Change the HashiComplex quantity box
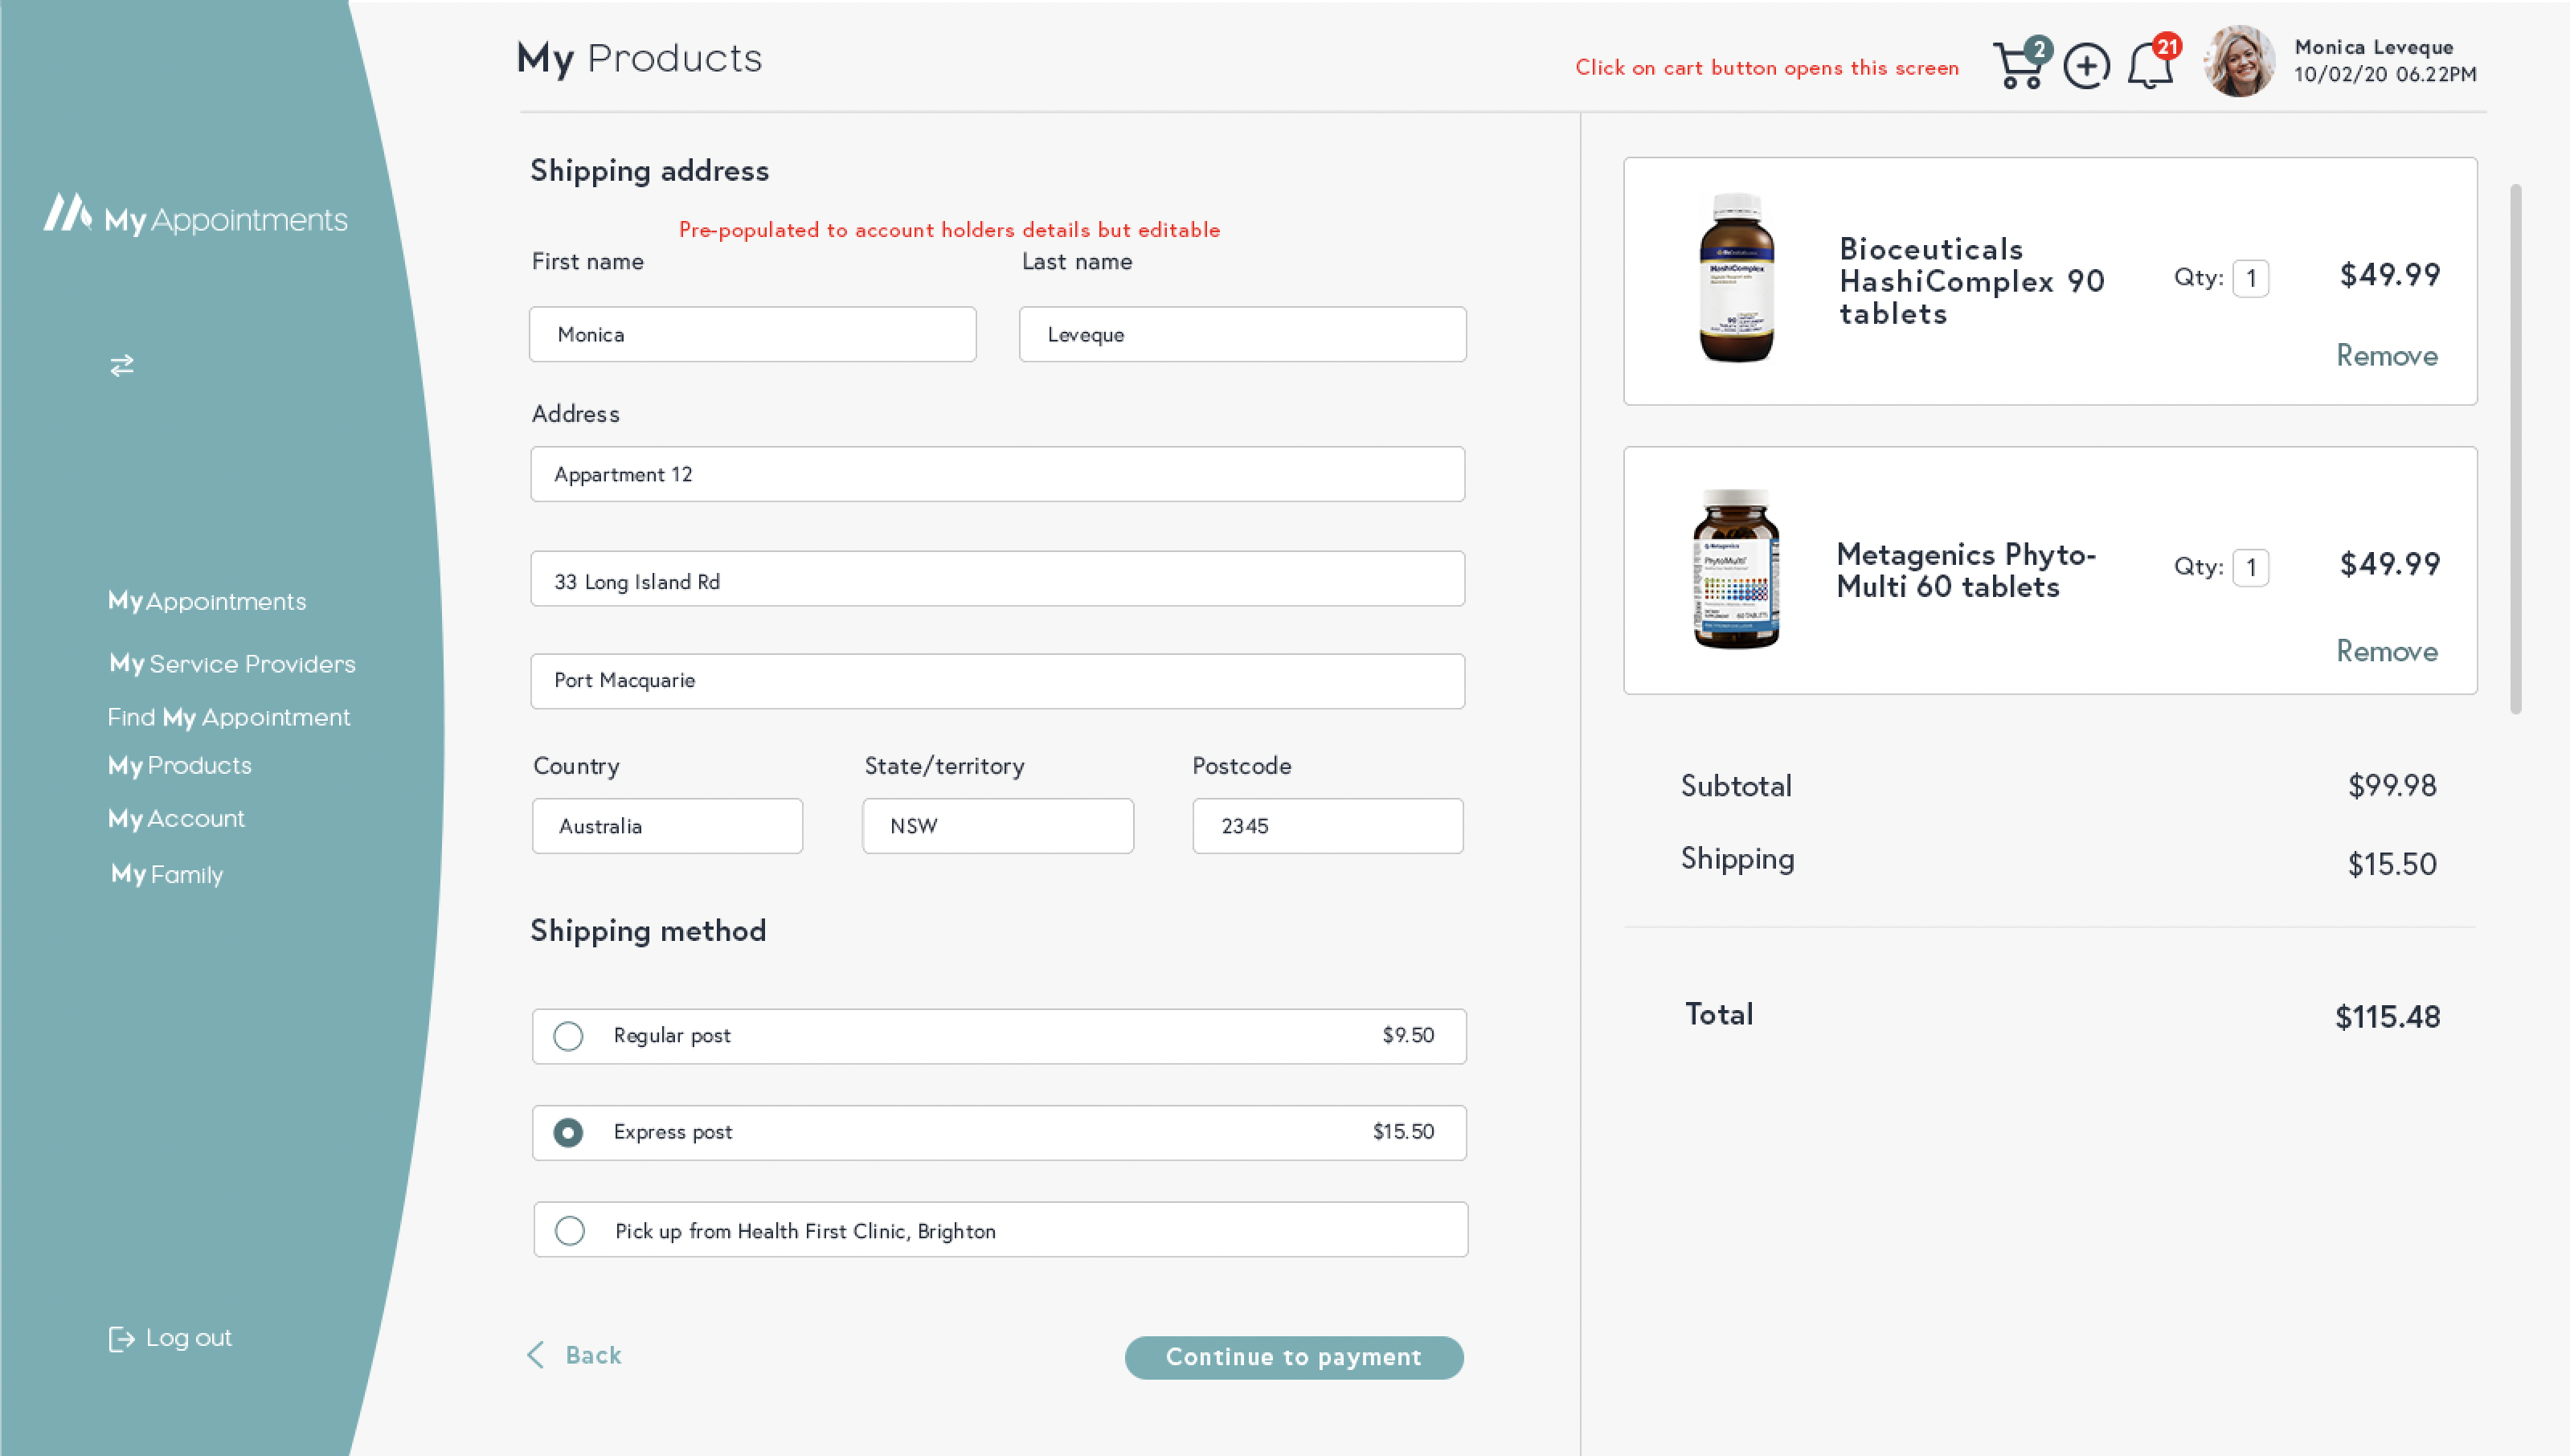Image resolution: width=2570 pixels, height=1456 pixels. click(x=2250, y=278)
